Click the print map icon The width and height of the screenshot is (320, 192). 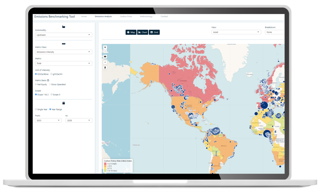coord(105,57)
